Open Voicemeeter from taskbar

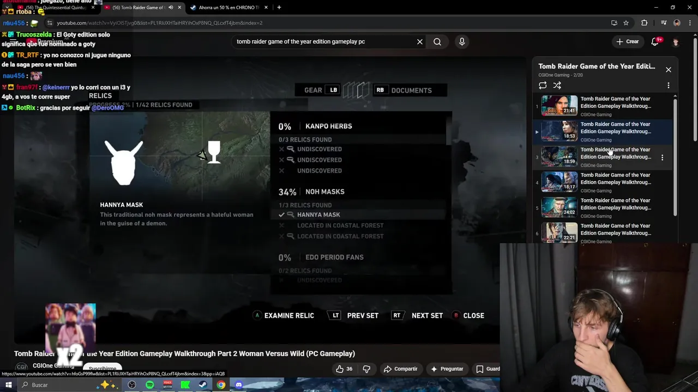[167, 385]
